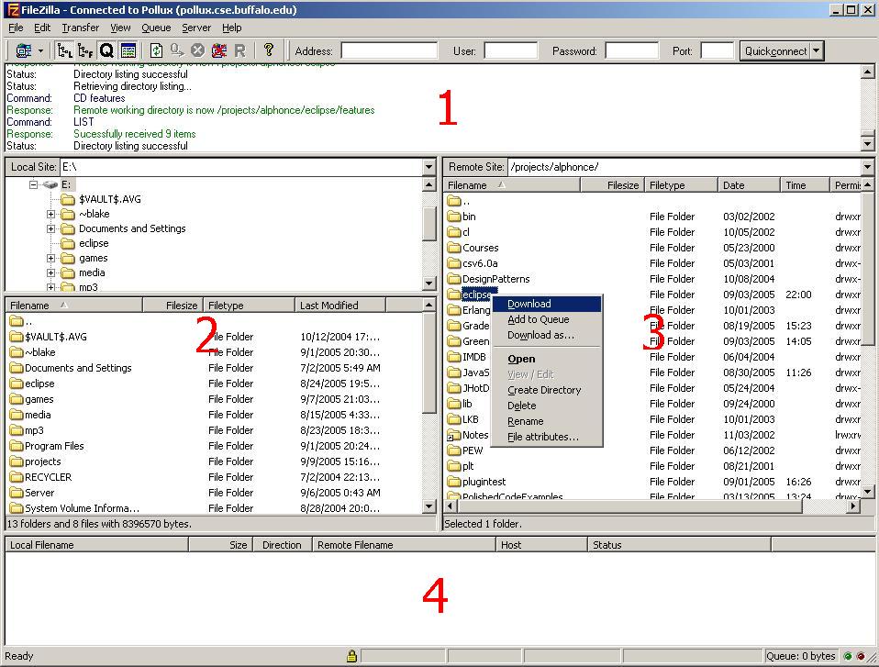This screenshot has width=879, height=667.
Task: Click the Refresh toolbar icon
Action: pyautogui.click(x=156, y=50)
